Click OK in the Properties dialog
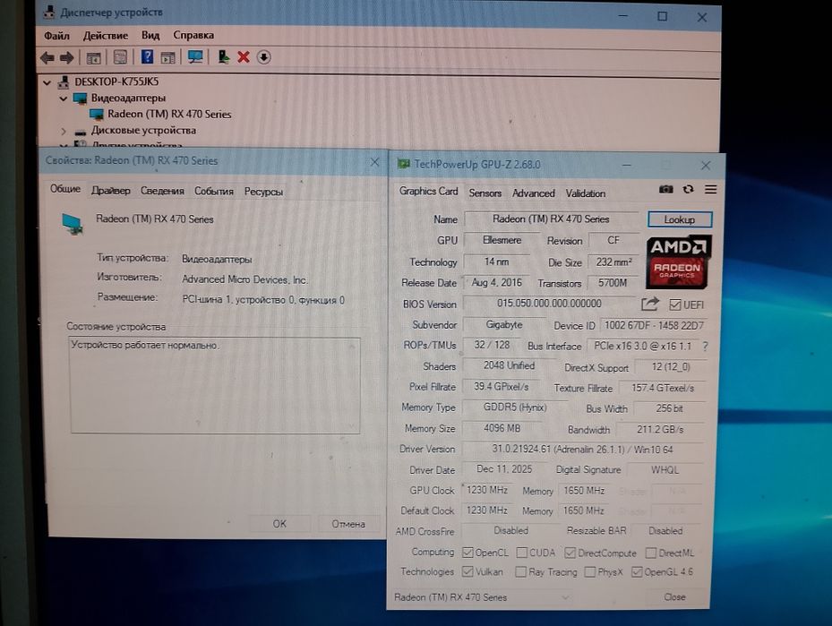 pos(279,524)
